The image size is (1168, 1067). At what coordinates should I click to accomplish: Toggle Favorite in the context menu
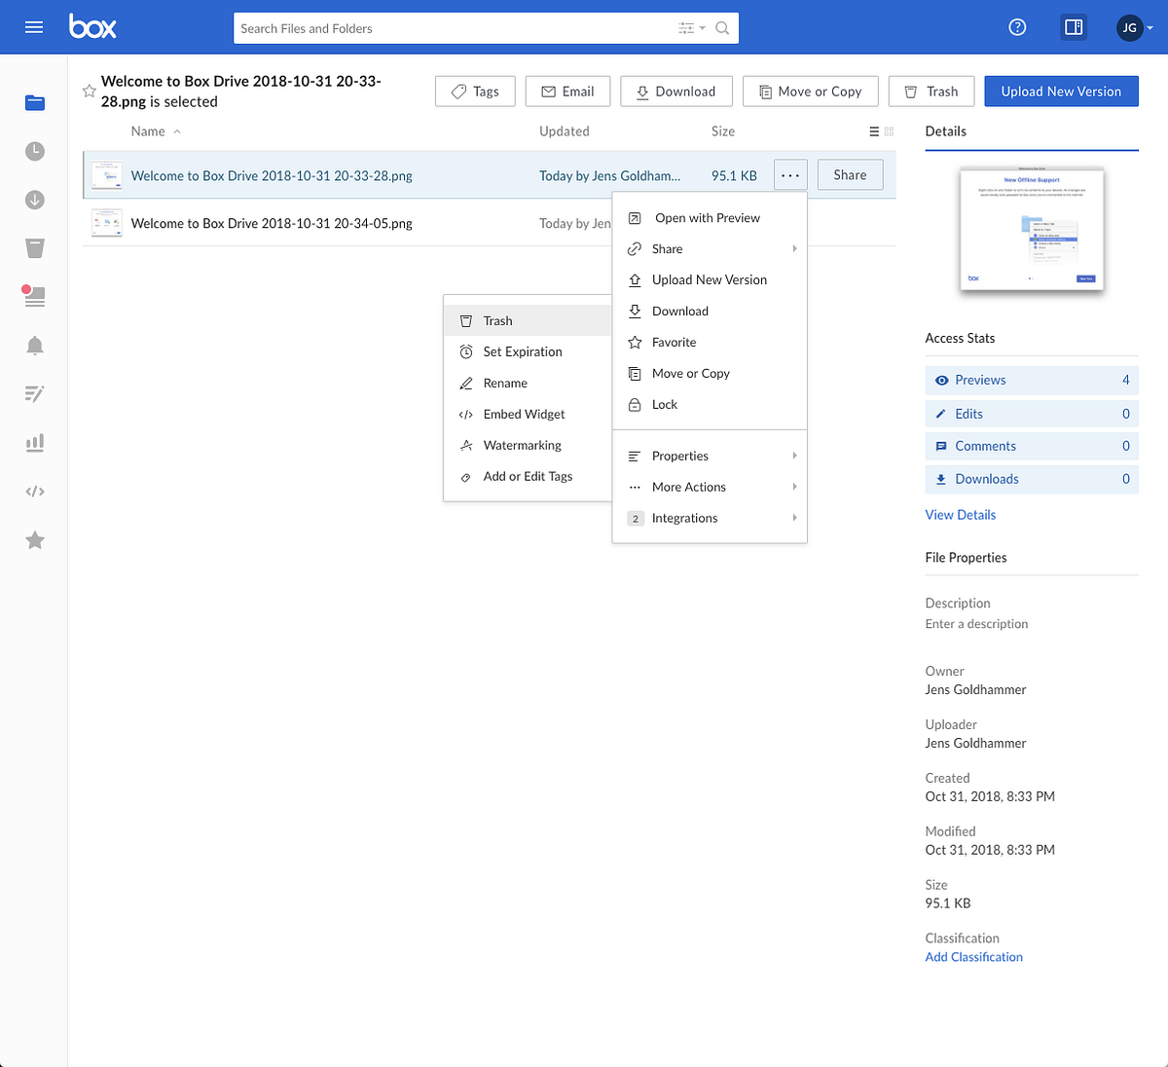(675, 342)
